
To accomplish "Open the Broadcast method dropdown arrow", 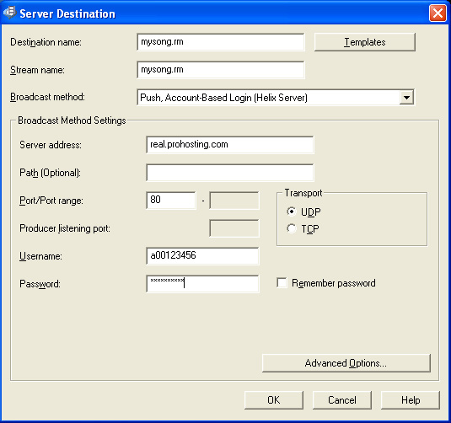I will [x=406, y=98].
